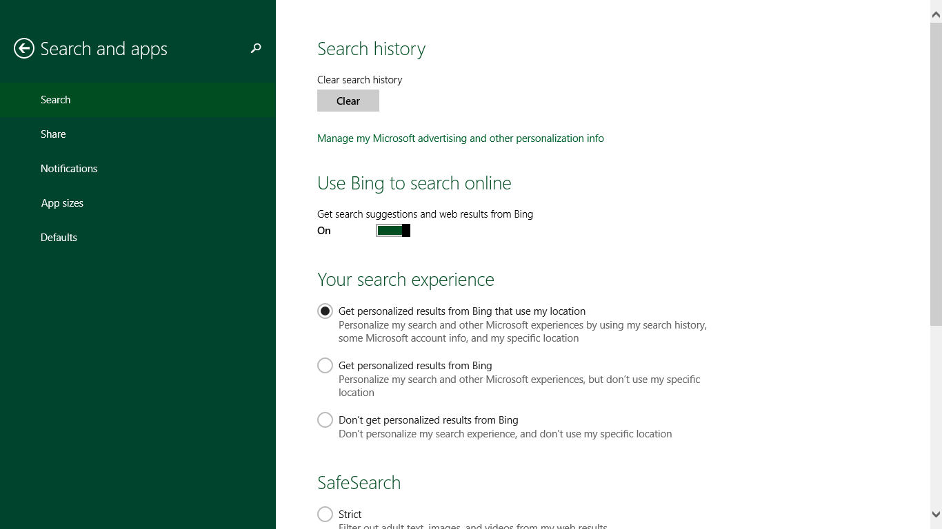The height and width of the screenshot is (529, 942).
Task: Open the App sizes page
Action: (x=138, y=203)
